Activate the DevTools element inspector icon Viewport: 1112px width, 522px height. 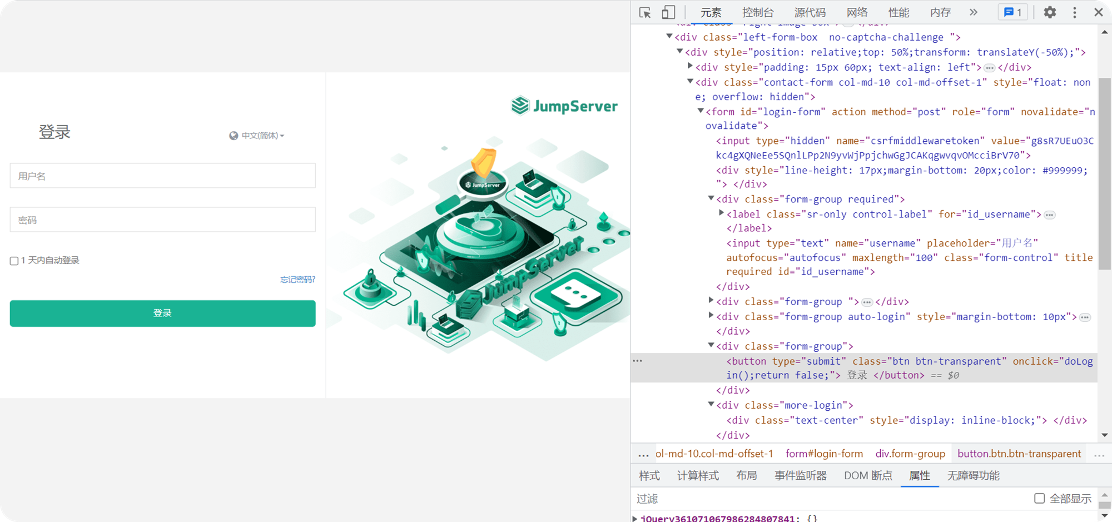[645, 12]
